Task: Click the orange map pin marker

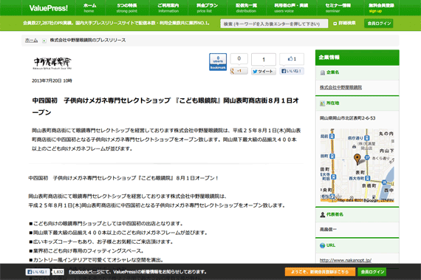Action: [x=357, y=159]
